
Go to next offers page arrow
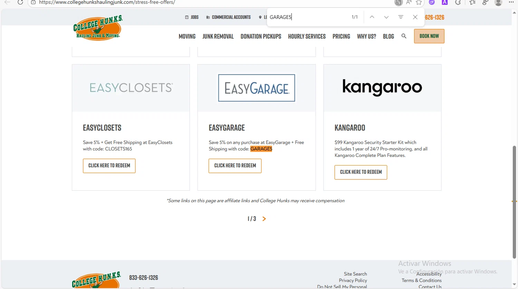pos(264,219)
